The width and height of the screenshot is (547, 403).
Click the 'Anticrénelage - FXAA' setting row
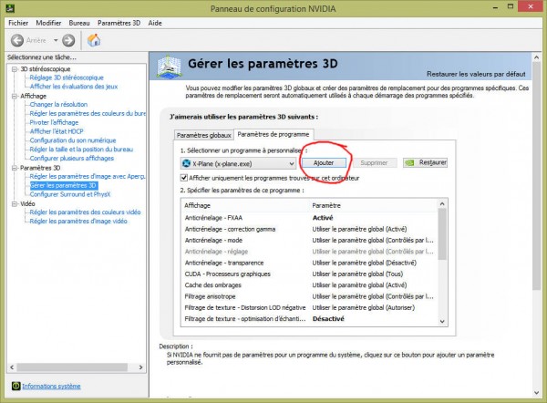[x=309, y=218]
